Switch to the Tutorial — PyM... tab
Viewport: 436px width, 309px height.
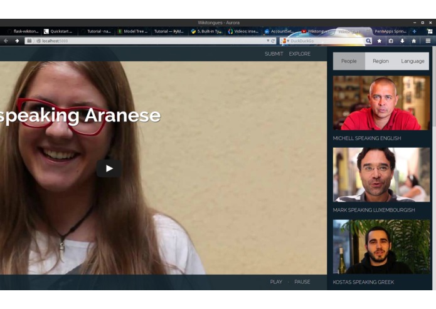169,31
